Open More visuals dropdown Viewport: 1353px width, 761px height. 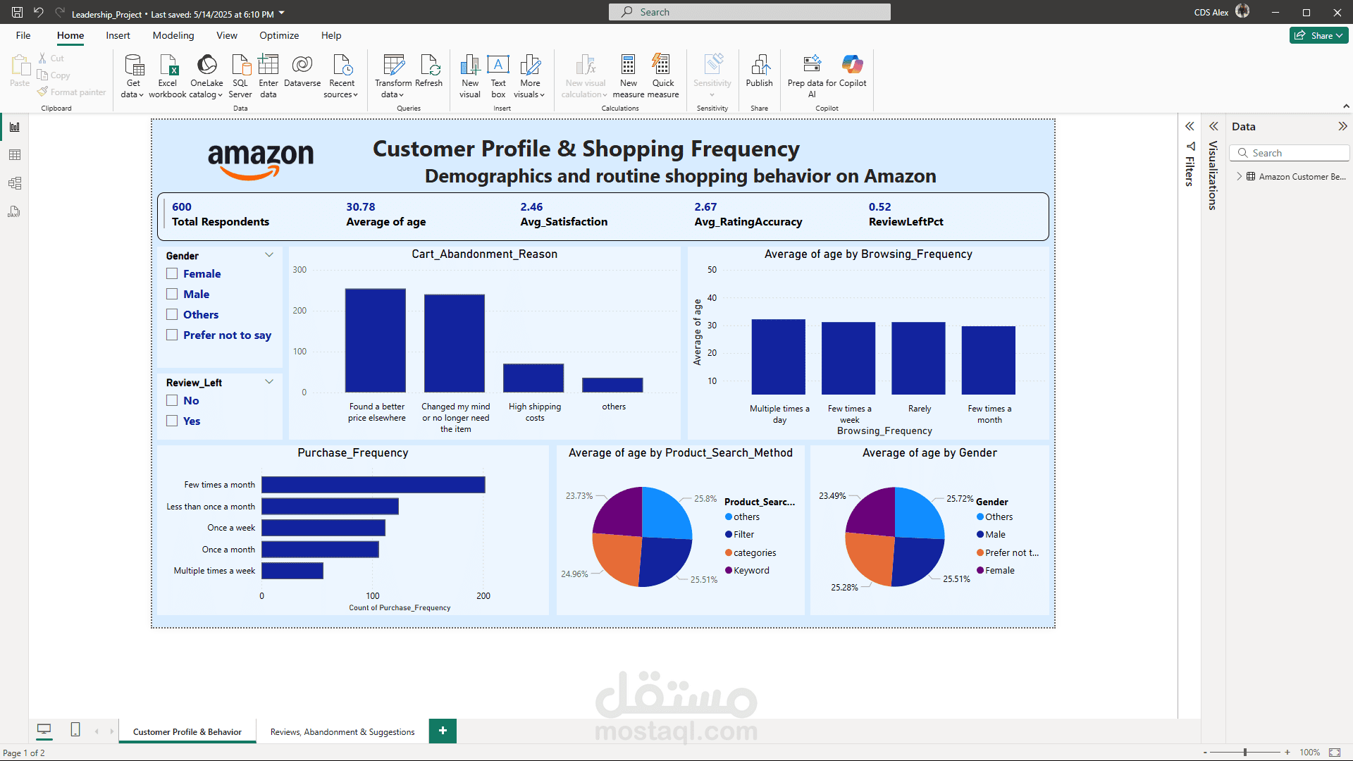point(530,76)
